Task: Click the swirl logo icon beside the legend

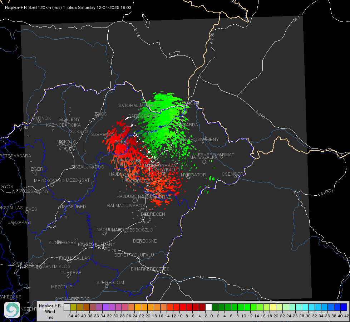Action: (12, 310)
